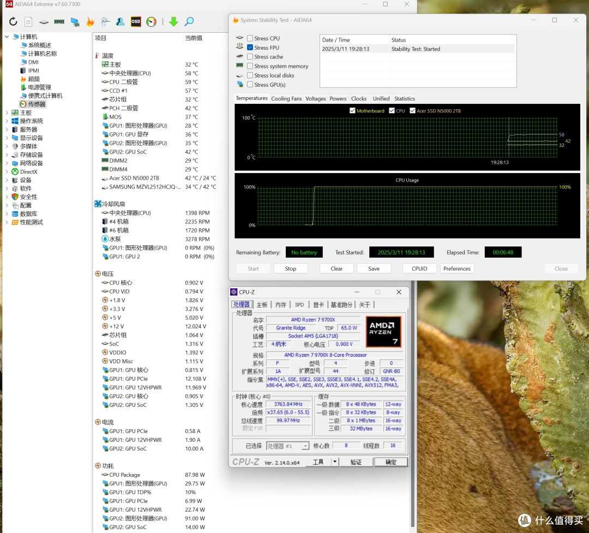589x533 pixels.
Task: Click the 验证 button in CPU-Z
Action: coord(356,462)
